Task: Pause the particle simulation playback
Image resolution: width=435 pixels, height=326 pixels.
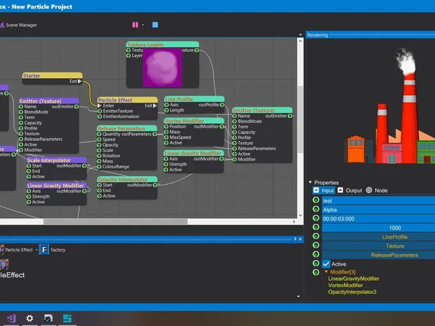Action: (x=135, y=25)
